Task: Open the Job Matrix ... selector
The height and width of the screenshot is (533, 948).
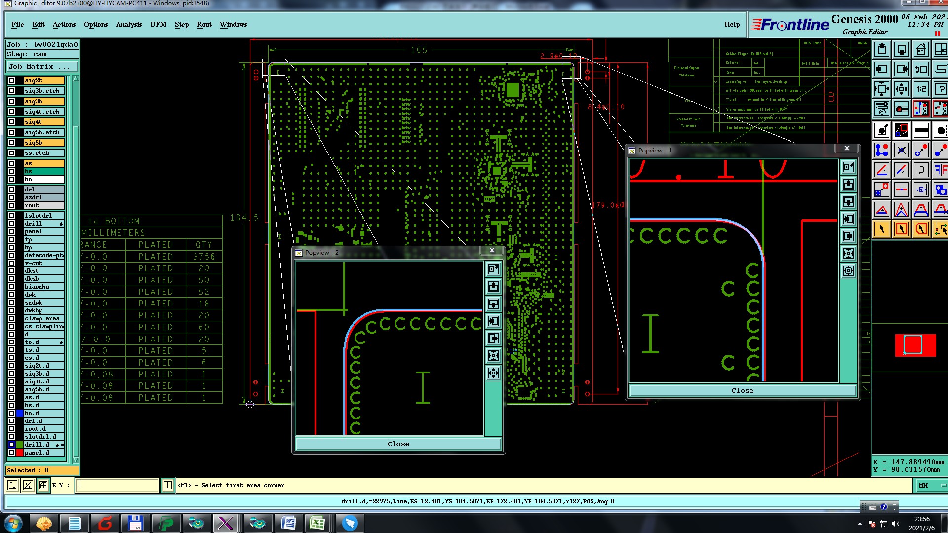Action: pos(42,67)
